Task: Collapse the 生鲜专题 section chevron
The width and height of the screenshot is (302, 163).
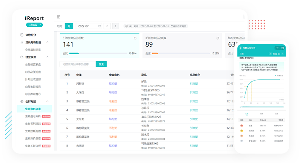Action: pos(47,101)
